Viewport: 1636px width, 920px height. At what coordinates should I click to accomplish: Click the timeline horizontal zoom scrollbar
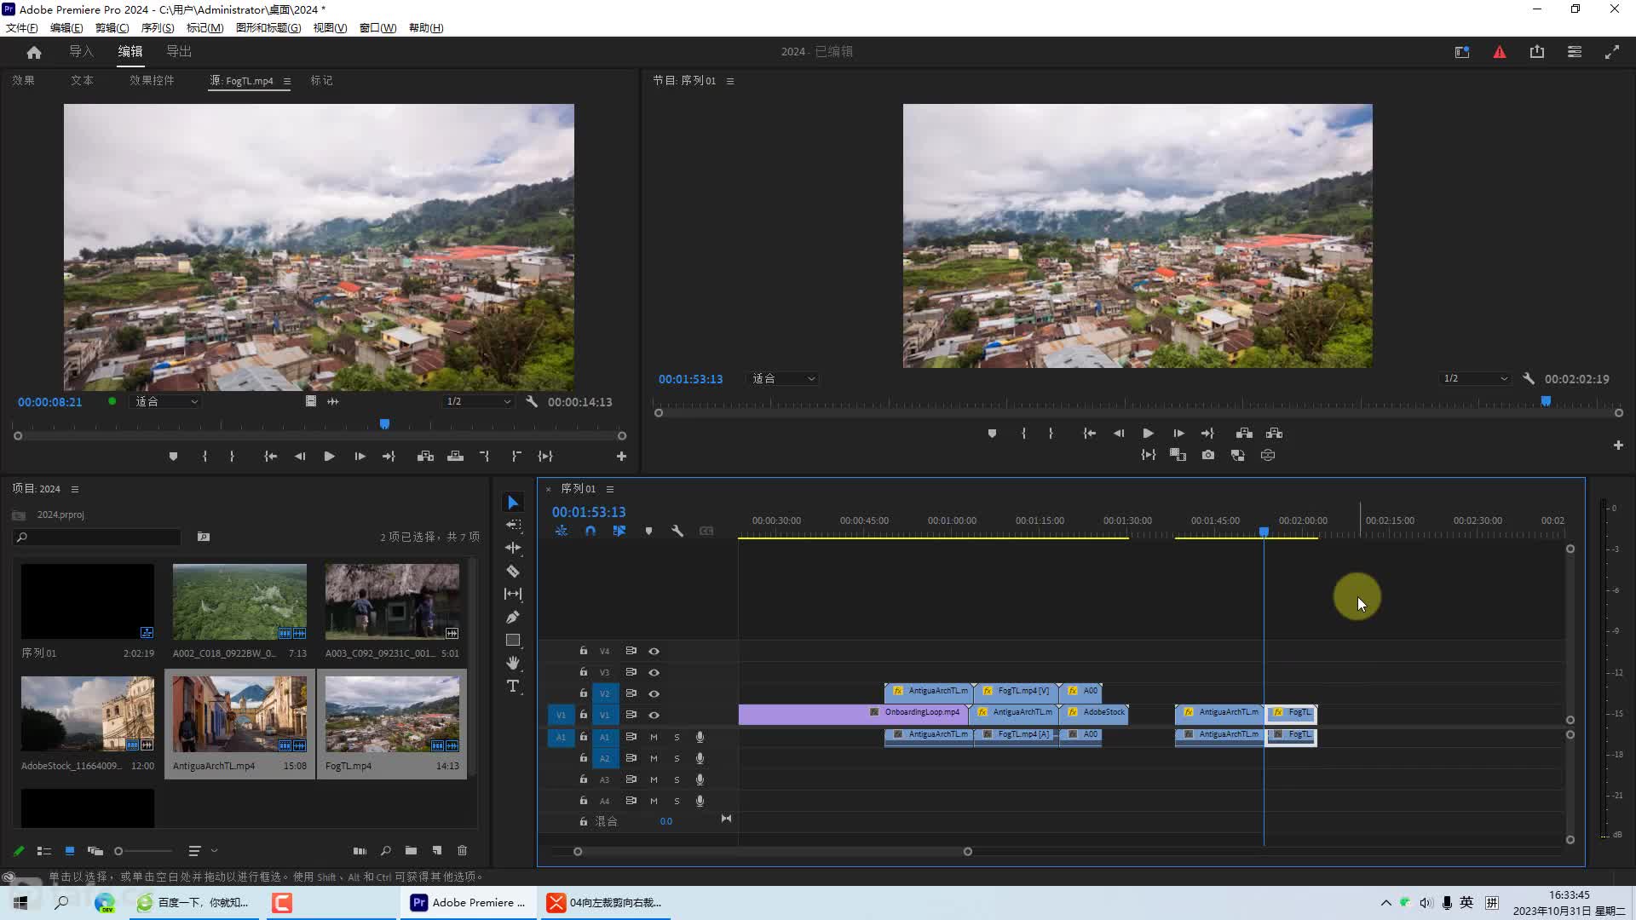click(773, 851)
